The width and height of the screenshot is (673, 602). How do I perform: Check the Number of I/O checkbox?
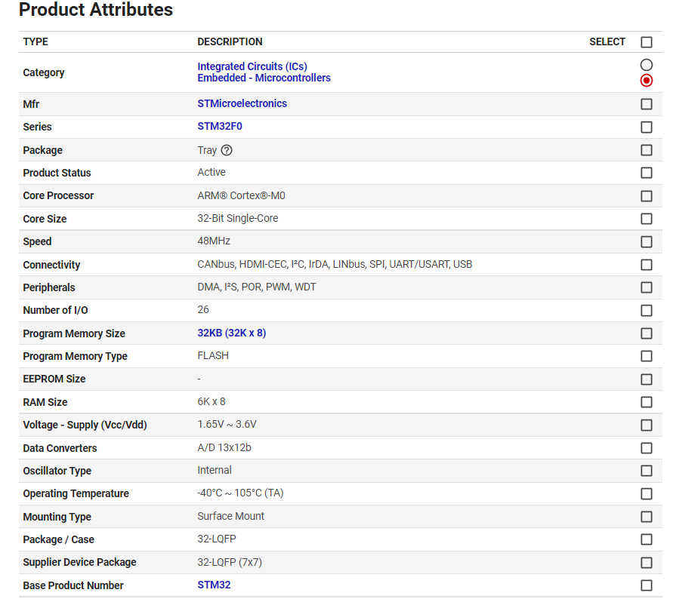[x=646, y=310]
